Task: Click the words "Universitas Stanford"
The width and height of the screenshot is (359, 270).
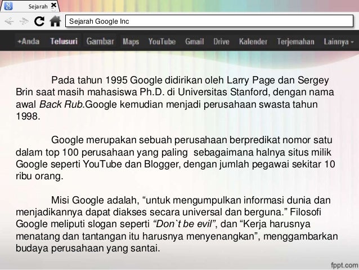Action: coord(223,92)
